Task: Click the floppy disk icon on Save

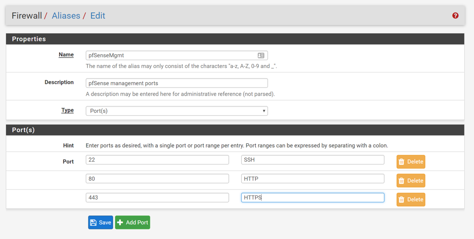Action: tap(93, 222)
